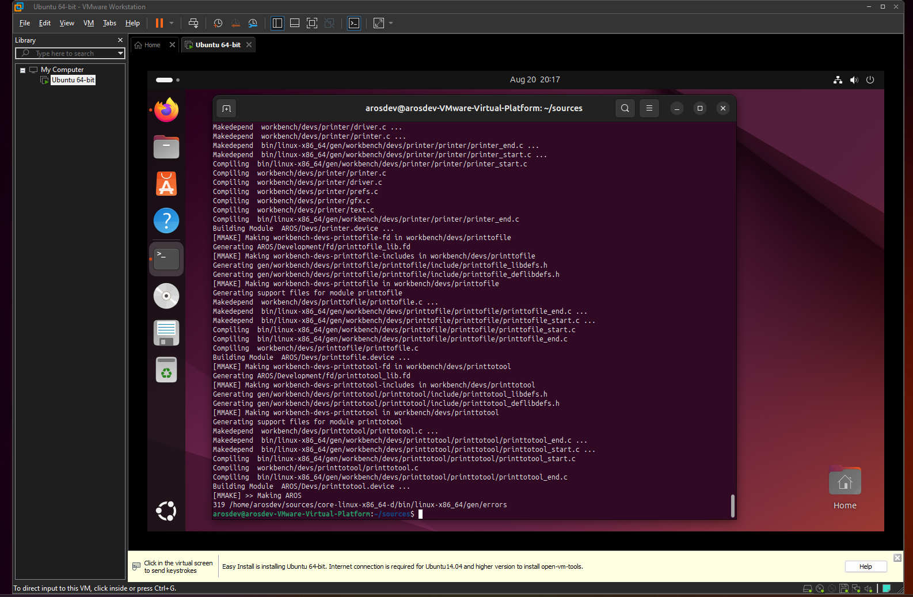Maximize the terminal window
913x597 pixels.
click(700, 108)
